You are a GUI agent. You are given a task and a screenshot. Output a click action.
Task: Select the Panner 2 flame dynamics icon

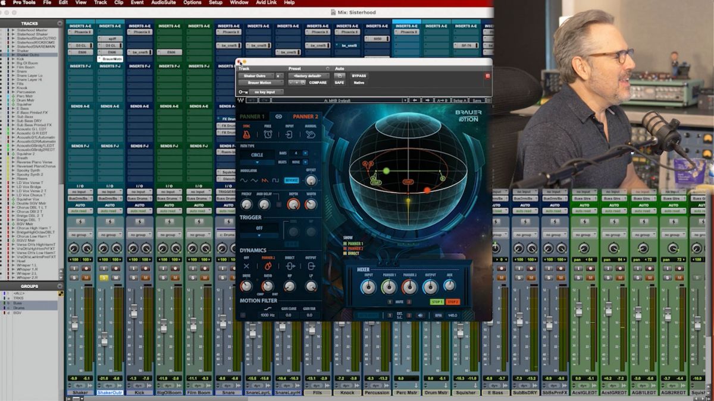pyautogui.click(x=268, y=267)
